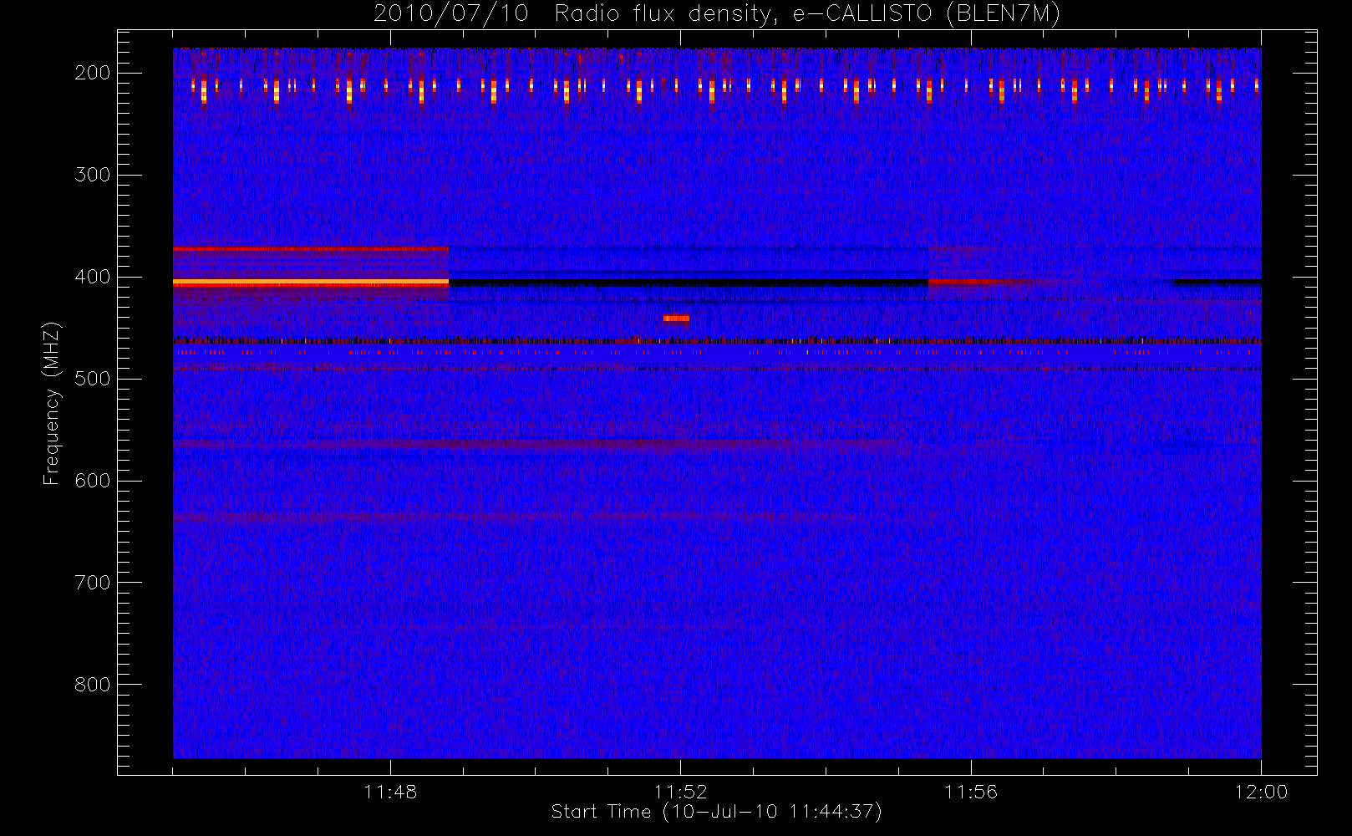
Task: Click the 'e-CALLISTO (BLEN7M)' title text
Action: [x=926, y=14]
